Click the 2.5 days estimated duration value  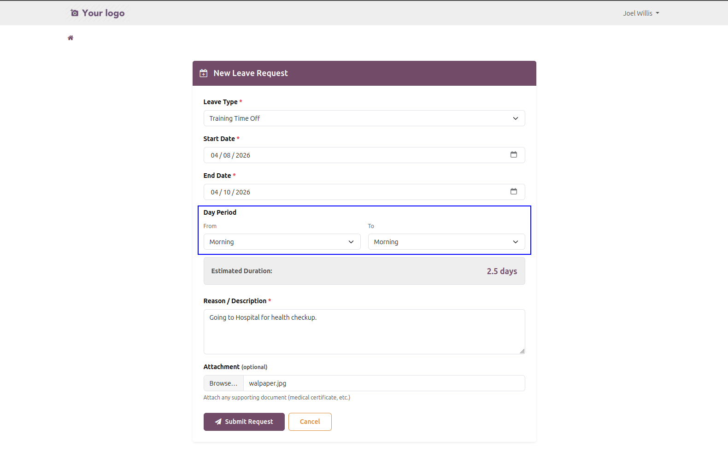click(x=502, y=271)
